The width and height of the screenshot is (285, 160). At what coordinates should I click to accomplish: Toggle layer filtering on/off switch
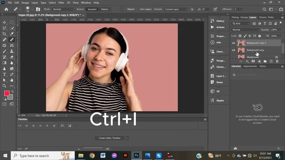click(x=281, y=23)
